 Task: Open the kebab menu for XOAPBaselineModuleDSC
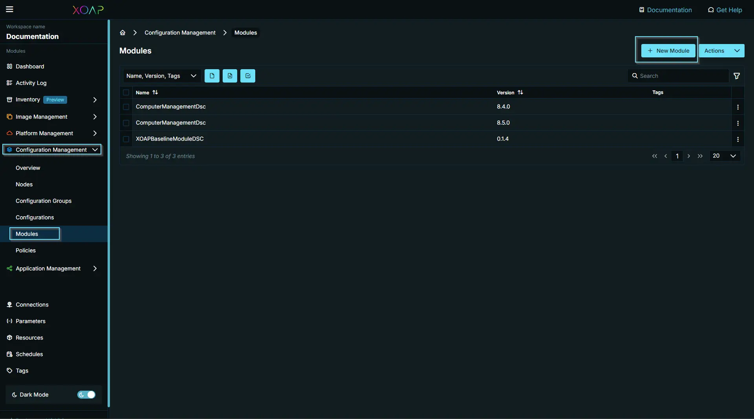coord(739,139)
